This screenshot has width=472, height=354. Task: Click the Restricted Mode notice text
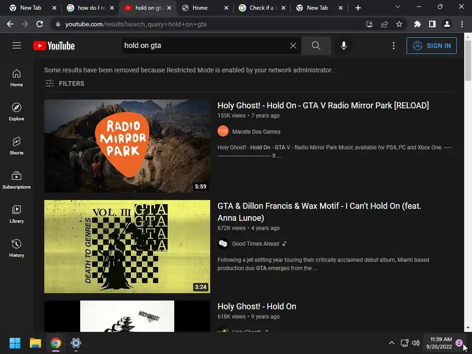tap(189, 70)
